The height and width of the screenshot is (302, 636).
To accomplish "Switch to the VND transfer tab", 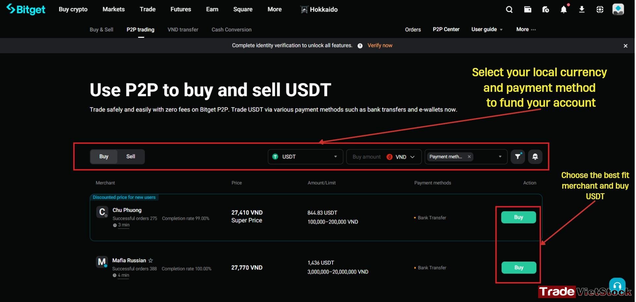I will [183, 30].
